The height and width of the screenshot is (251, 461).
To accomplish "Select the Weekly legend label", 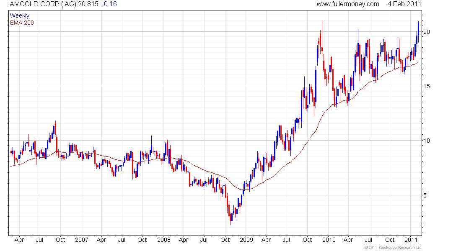I will pyautogui.click(x=20, y=15).
